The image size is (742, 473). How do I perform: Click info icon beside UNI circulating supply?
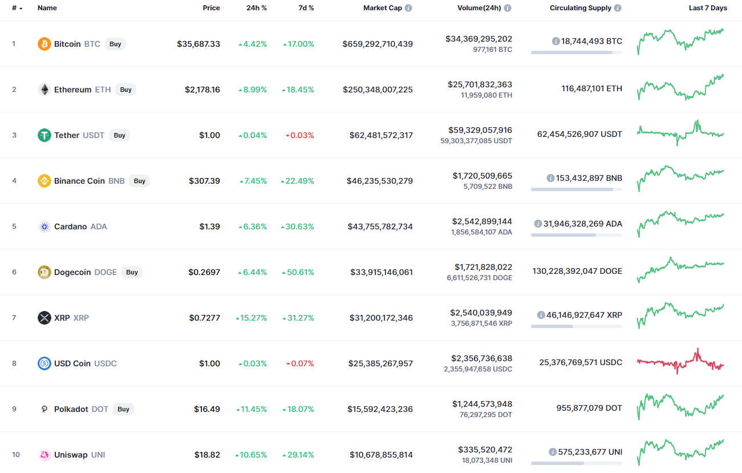coord(553,452)
